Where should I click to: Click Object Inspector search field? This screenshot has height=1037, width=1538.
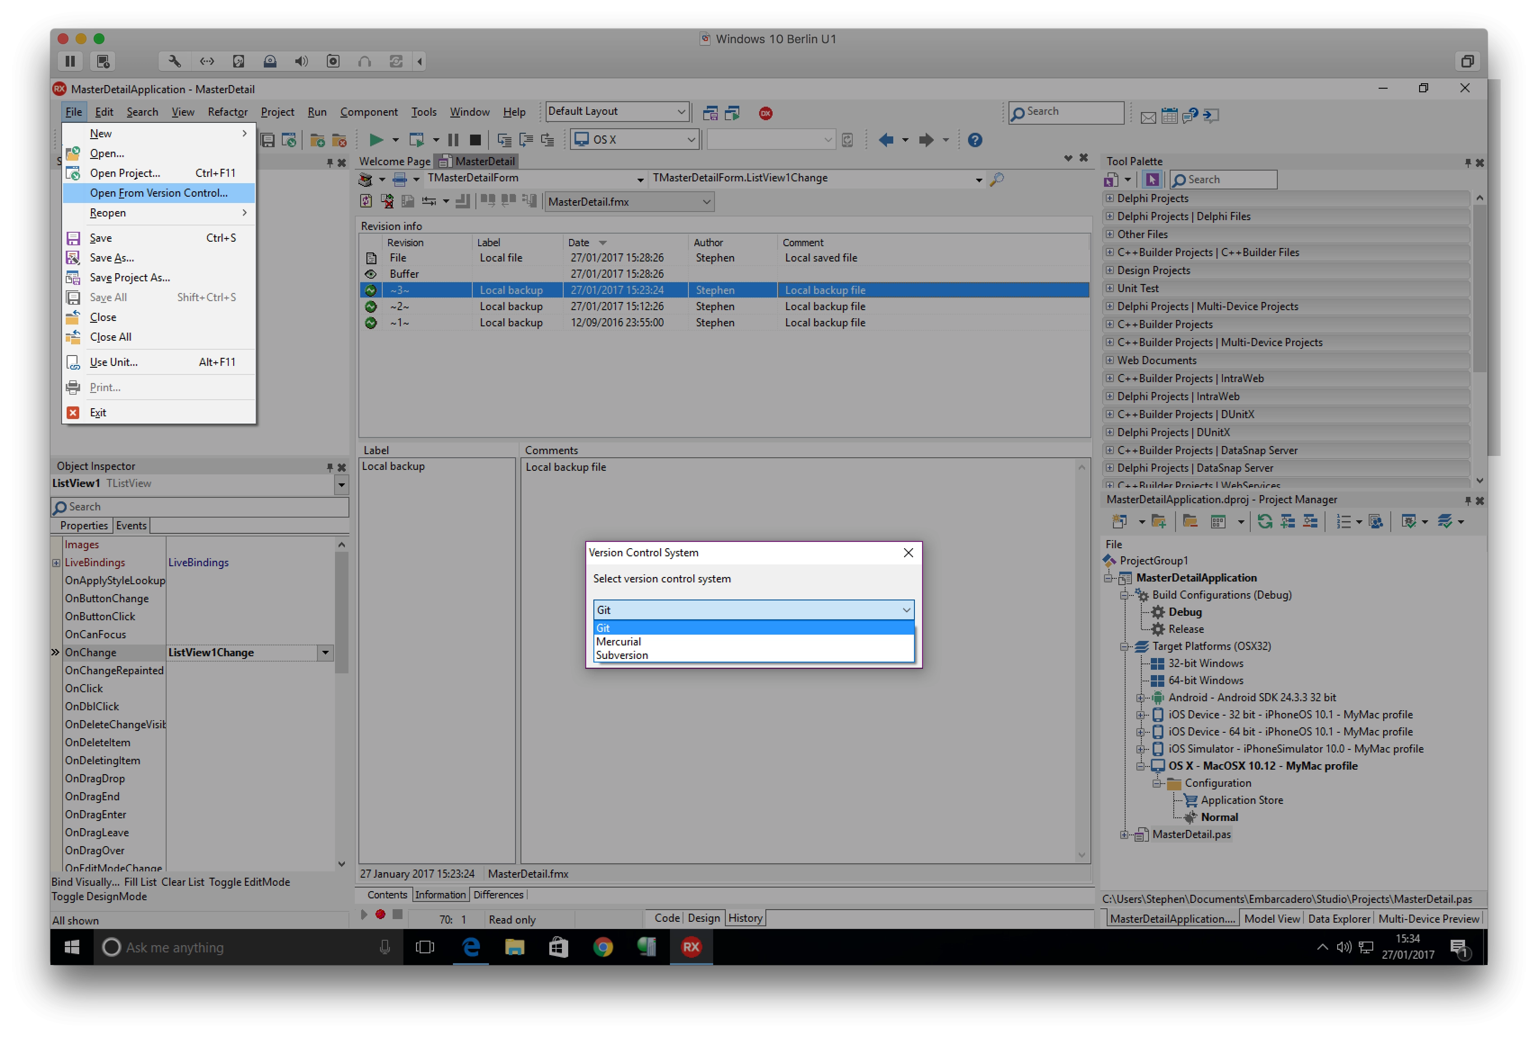[x=200, y=507]
